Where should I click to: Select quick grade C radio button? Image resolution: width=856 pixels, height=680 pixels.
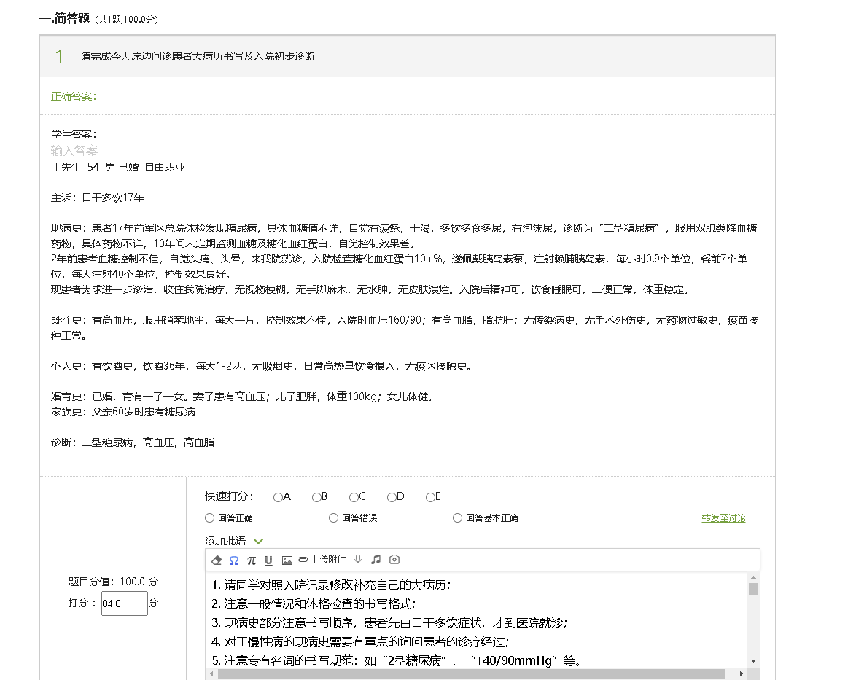coord(354,498)
